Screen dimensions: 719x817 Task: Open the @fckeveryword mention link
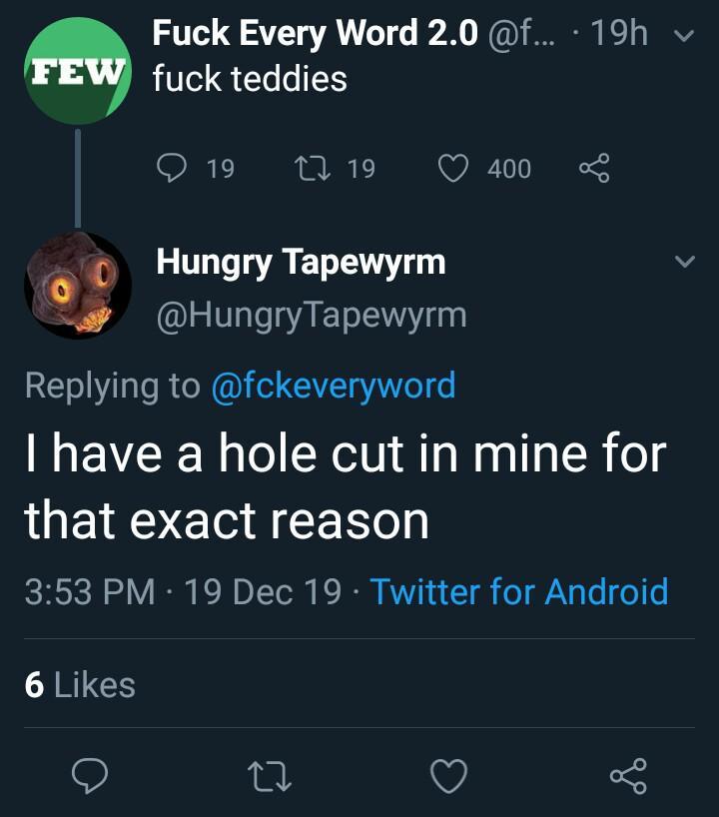[334, 385]
